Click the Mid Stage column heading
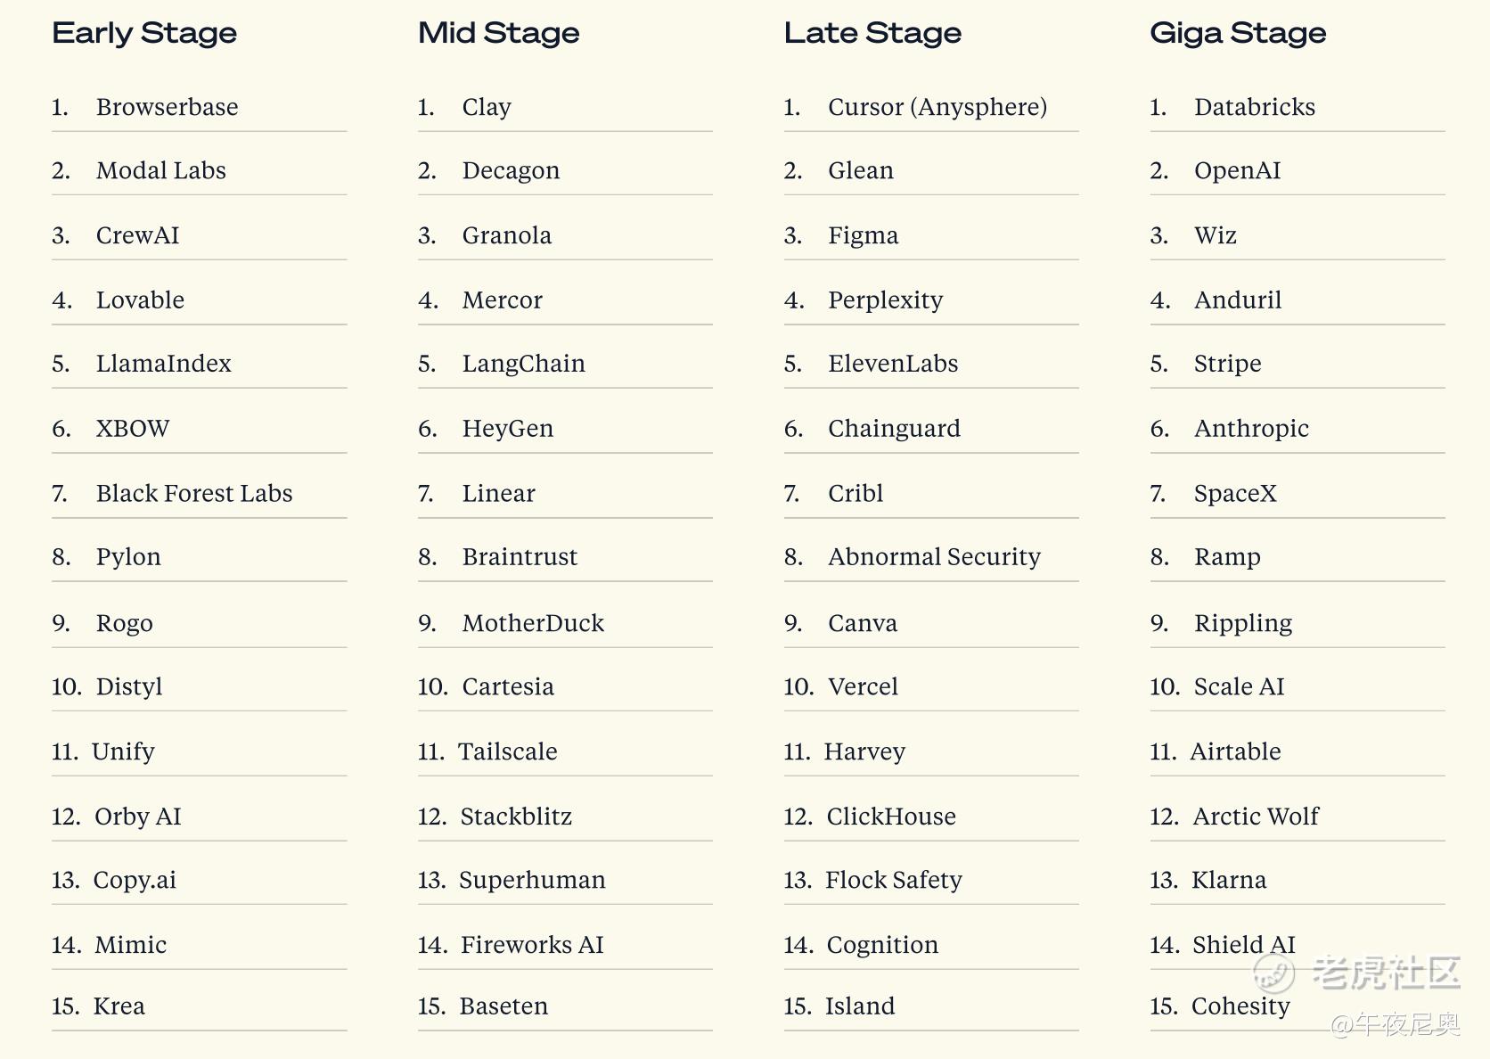1490x1059 pixels. pyautogui.click(x=498, y=33)
